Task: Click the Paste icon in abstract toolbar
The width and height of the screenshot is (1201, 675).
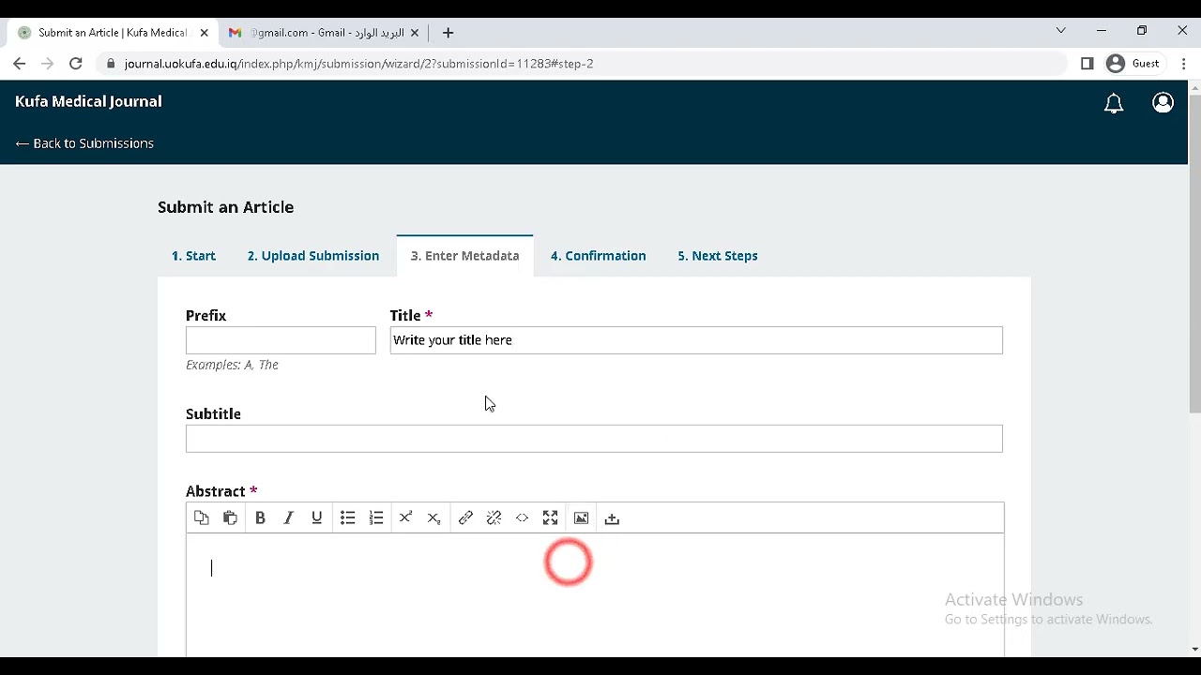Action: click(x=230, y=518)
